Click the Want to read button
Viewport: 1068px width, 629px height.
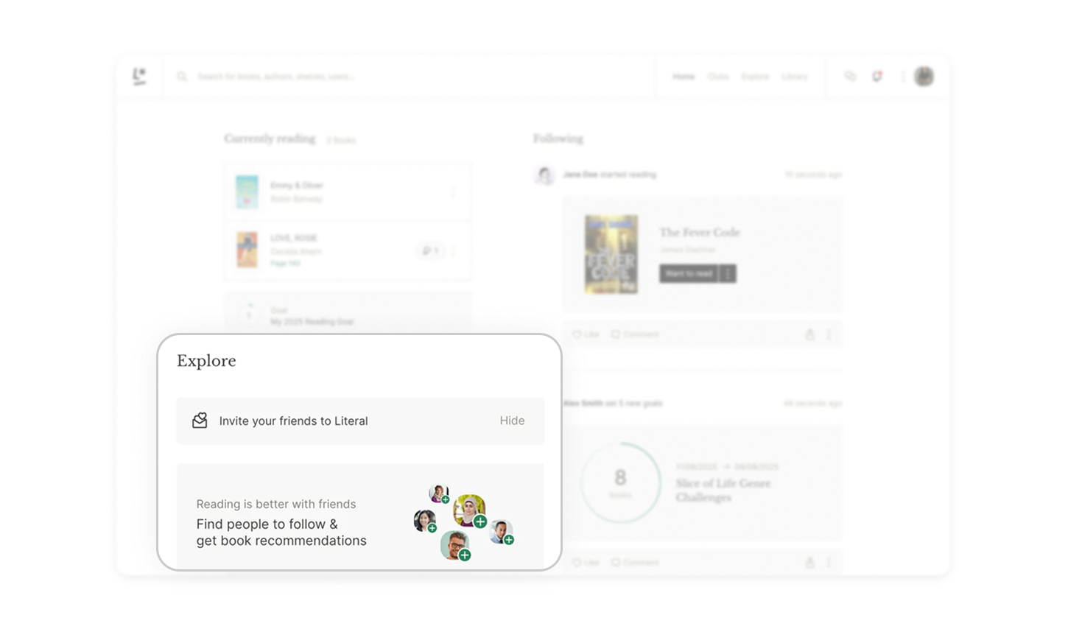point(689,273)
